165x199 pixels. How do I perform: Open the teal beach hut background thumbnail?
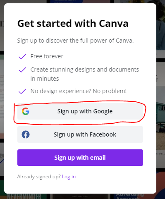(x=161, y=118)
